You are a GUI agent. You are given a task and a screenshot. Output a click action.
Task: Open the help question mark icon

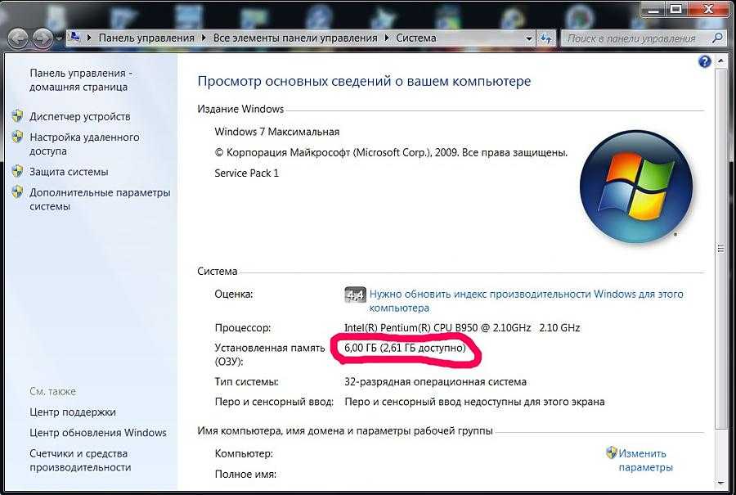point(705,61)
